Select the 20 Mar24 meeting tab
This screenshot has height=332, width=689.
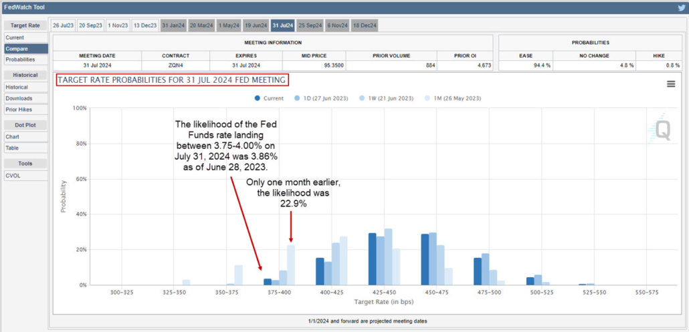201,25
